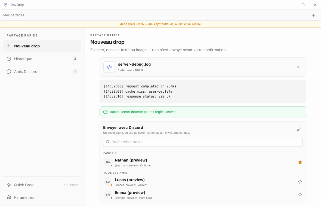This screenshot has height=207, width=321.
Task: Favorite Emma with the star icon
Action: click(300, 195)
